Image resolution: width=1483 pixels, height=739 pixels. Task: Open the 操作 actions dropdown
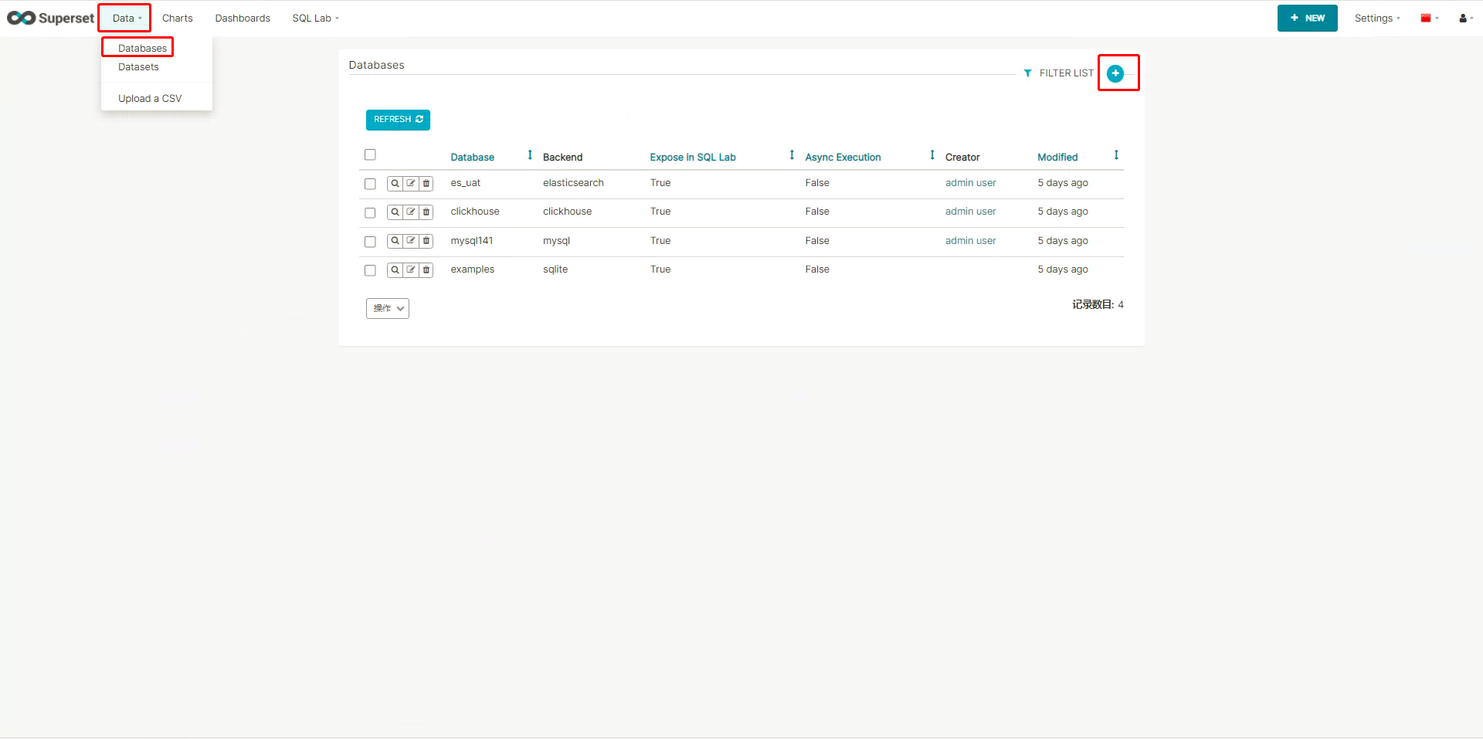pos(388,308)
